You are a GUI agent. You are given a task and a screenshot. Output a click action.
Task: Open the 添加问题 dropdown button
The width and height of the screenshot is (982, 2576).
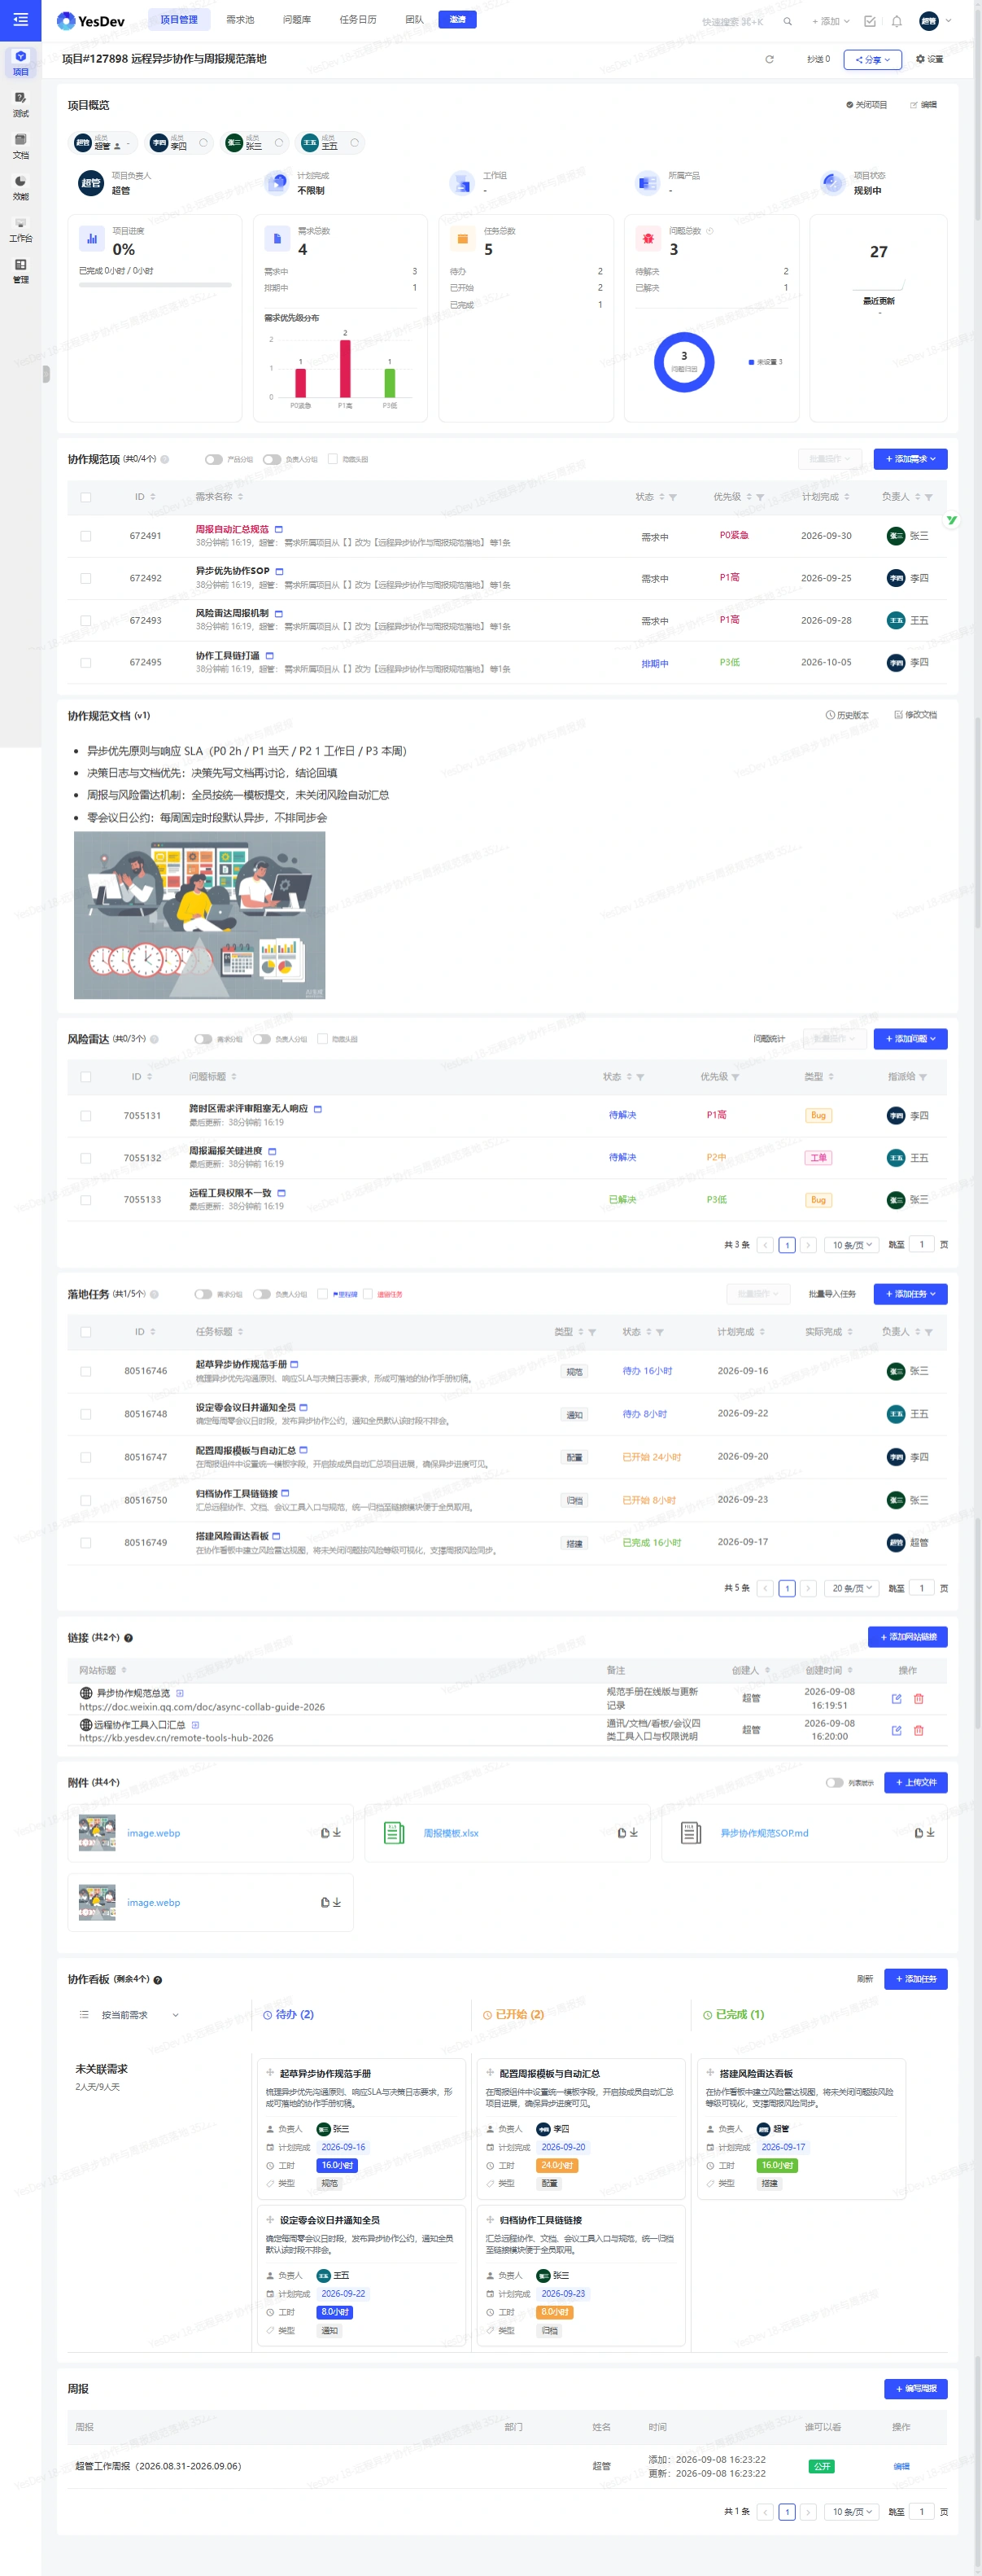(910, 1039)
